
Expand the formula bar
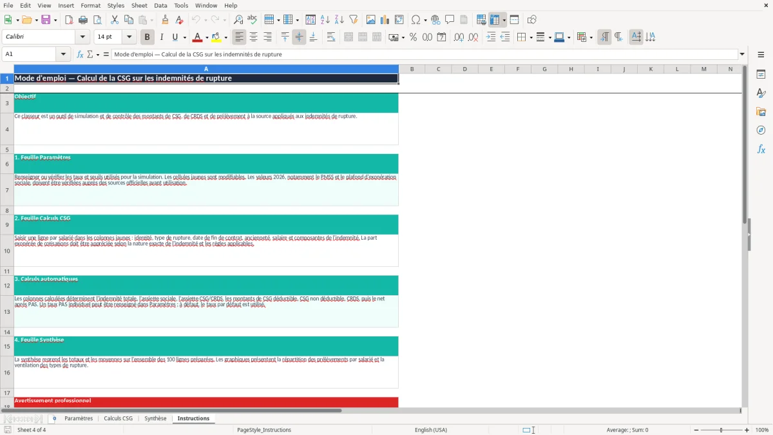click(x=742, y=54)
